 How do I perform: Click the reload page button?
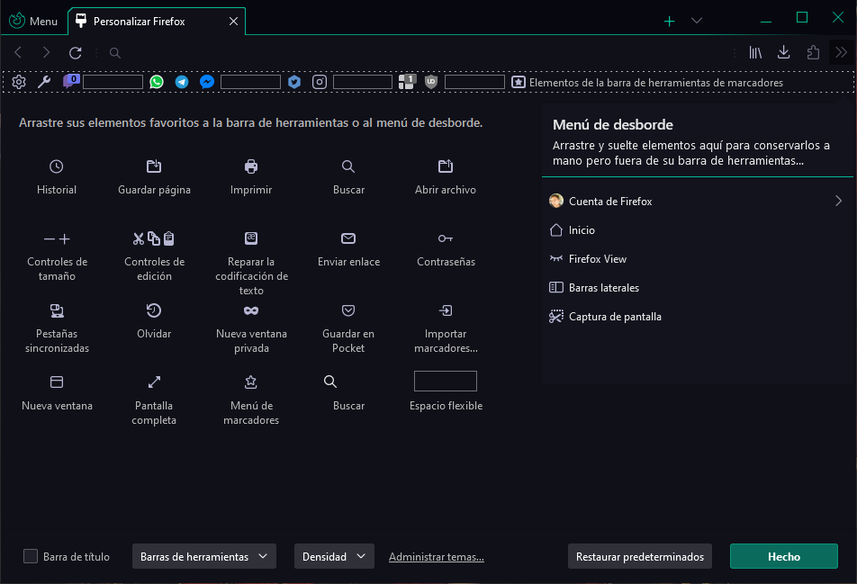[x=76, y=52]
